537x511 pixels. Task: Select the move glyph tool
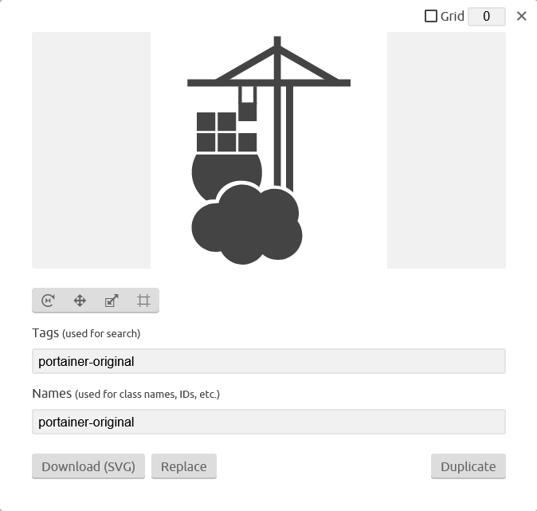click(x=80, y=301)
